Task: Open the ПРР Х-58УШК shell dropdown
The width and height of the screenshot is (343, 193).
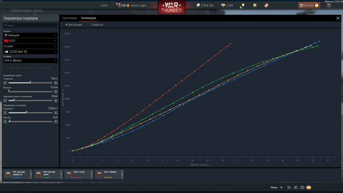Action: tap(31, 60)
